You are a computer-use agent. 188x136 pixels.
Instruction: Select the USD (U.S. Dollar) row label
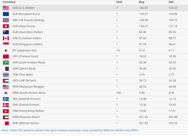click(x=23, y=8)
